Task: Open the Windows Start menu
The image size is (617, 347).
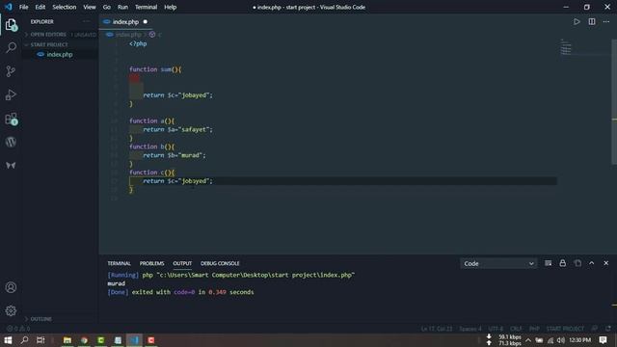Action: pos(8,340)
